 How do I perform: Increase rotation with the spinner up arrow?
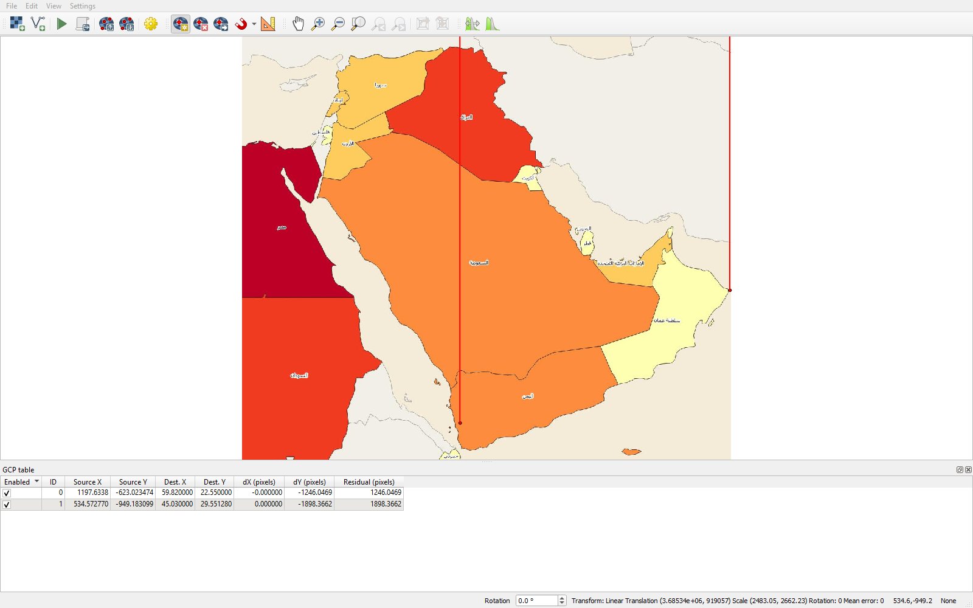pyautogui.click(x=562, y=598)
